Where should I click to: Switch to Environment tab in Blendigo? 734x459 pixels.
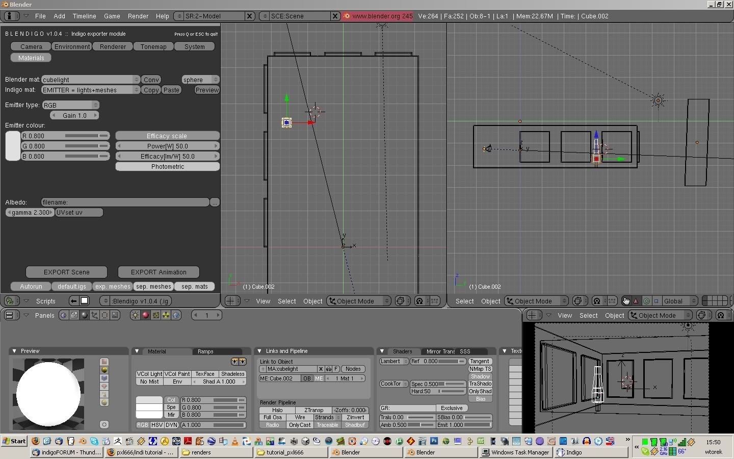(72, 46)
